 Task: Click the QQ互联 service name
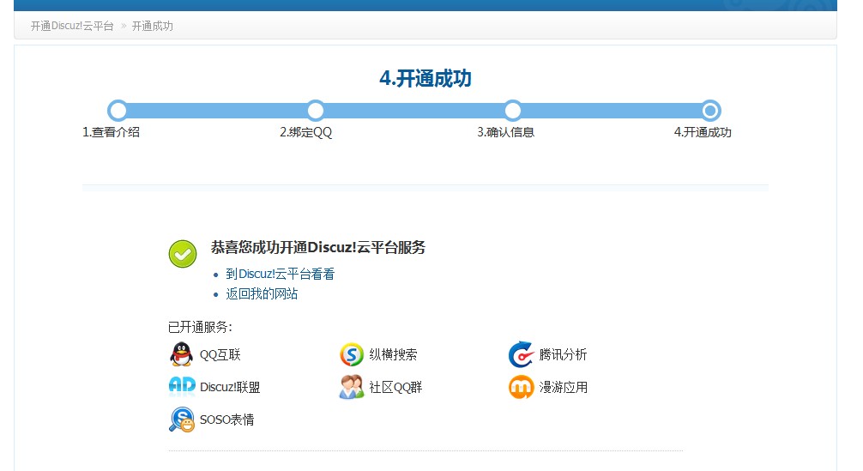pyautogui.click(x=220, y=355)
